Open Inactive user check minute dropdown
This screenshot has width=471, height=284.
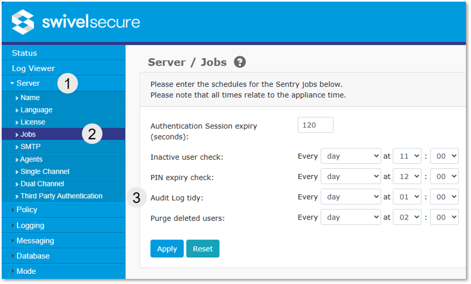coord(444,156)
